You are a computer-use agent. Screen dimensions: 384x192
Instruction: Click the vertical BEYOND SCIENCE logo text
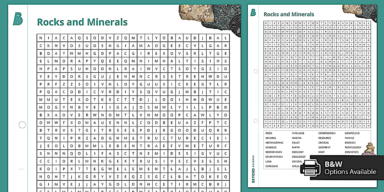coord(254,168)
